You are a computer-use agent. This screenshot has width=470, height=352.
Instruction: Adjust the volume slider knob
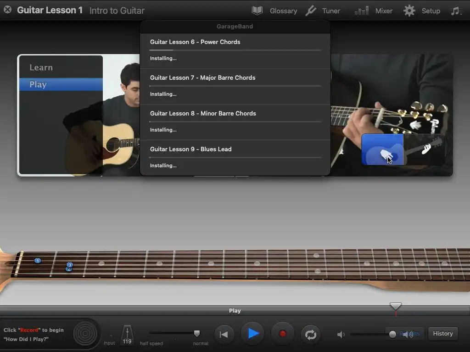click(x=392, y=334)
